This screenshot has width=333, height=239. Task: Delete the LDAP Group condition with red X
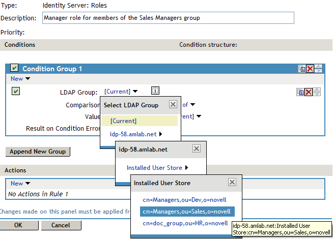tap(309, 92)
